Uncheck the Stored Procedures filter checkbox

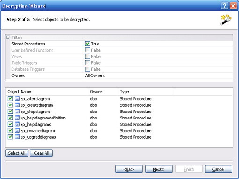[88, 44]
